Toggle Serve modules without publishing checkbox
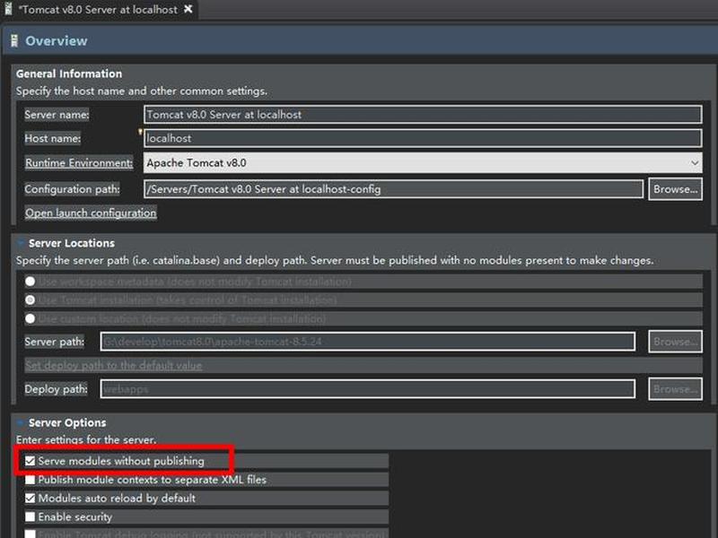 tap(31, 461)
